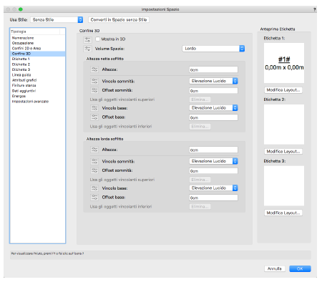Click settings icon beside Offset base in Altezza netta
This screenshot has width=322, height=282.
94,117
